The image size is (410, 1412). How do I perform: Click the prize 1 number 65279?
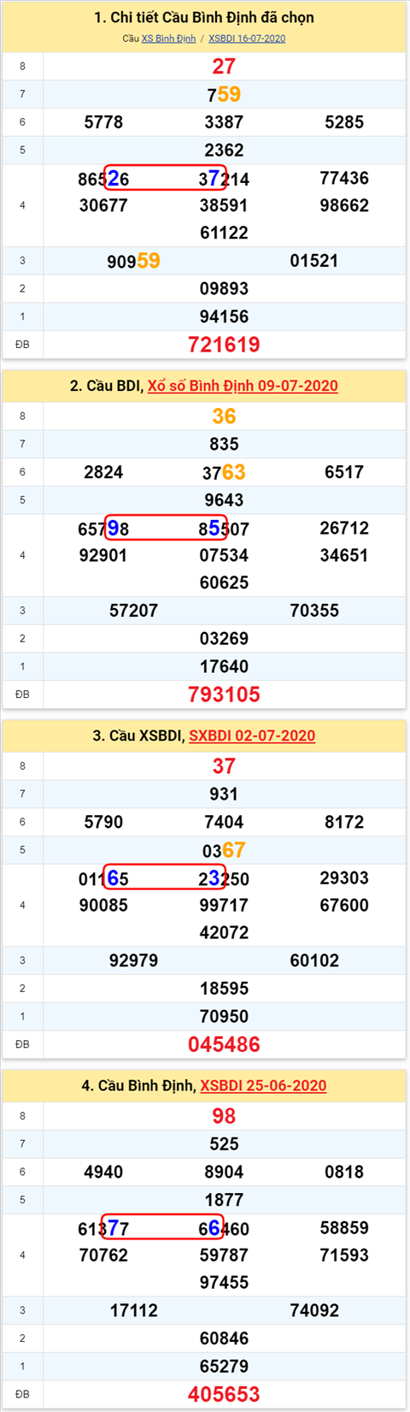[x=224, y=1366]
